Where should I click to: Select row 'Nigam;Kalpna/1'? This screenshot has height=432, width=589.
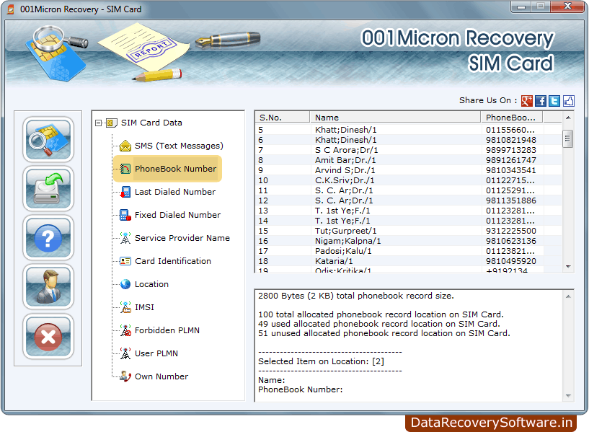pyautogui.click(x=409, y=241)
